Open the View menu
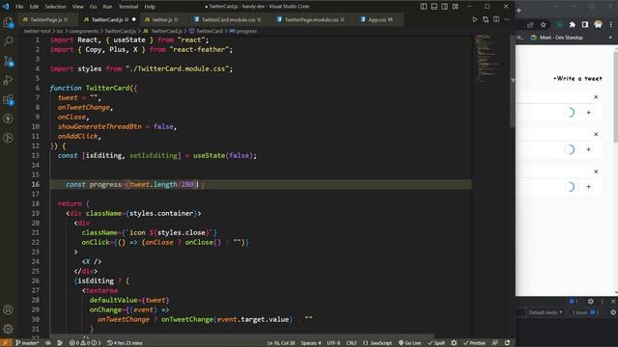618x347 pixels. click(x=78, y=7)
